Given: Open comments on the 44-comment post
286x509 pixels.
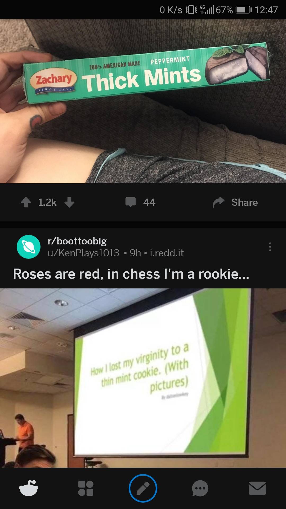Looking at the screenshot, I should click(x=140, y=202).
